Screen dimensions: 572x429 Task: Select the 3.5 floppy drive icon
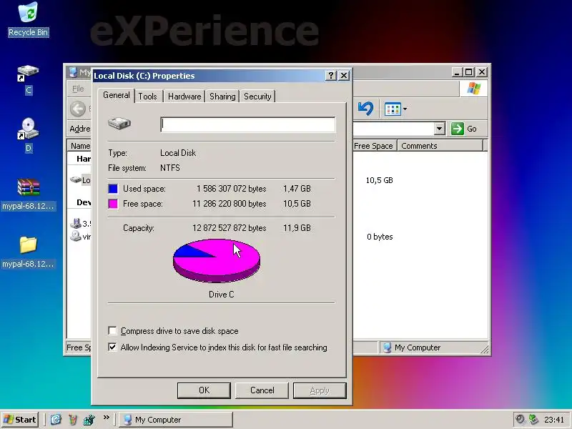point(76,223)
